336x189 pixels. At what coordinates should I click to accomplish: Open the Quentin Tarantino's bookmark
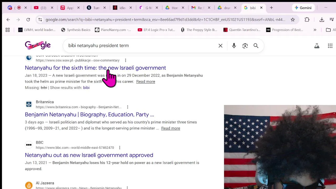[x=242, y=30]
